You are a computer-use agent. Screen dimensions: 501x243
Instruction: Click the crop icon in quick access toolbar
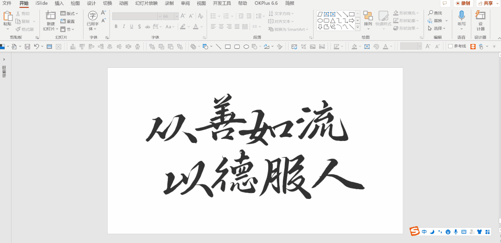[x=303, y=47]
